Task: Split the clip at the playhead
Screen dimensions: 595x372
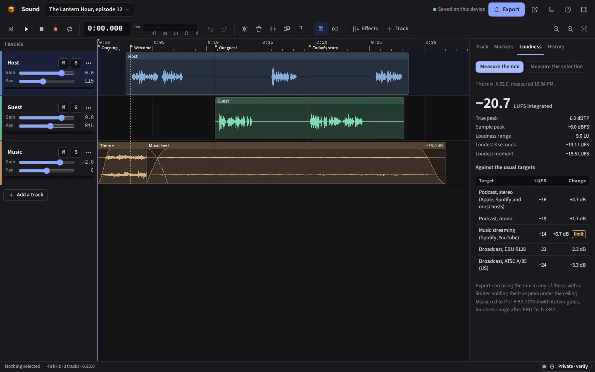Action: [x=245, y=29]
